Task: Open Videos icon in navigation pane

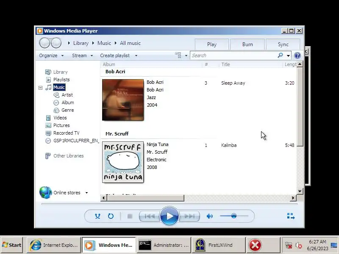Action: 48,118
